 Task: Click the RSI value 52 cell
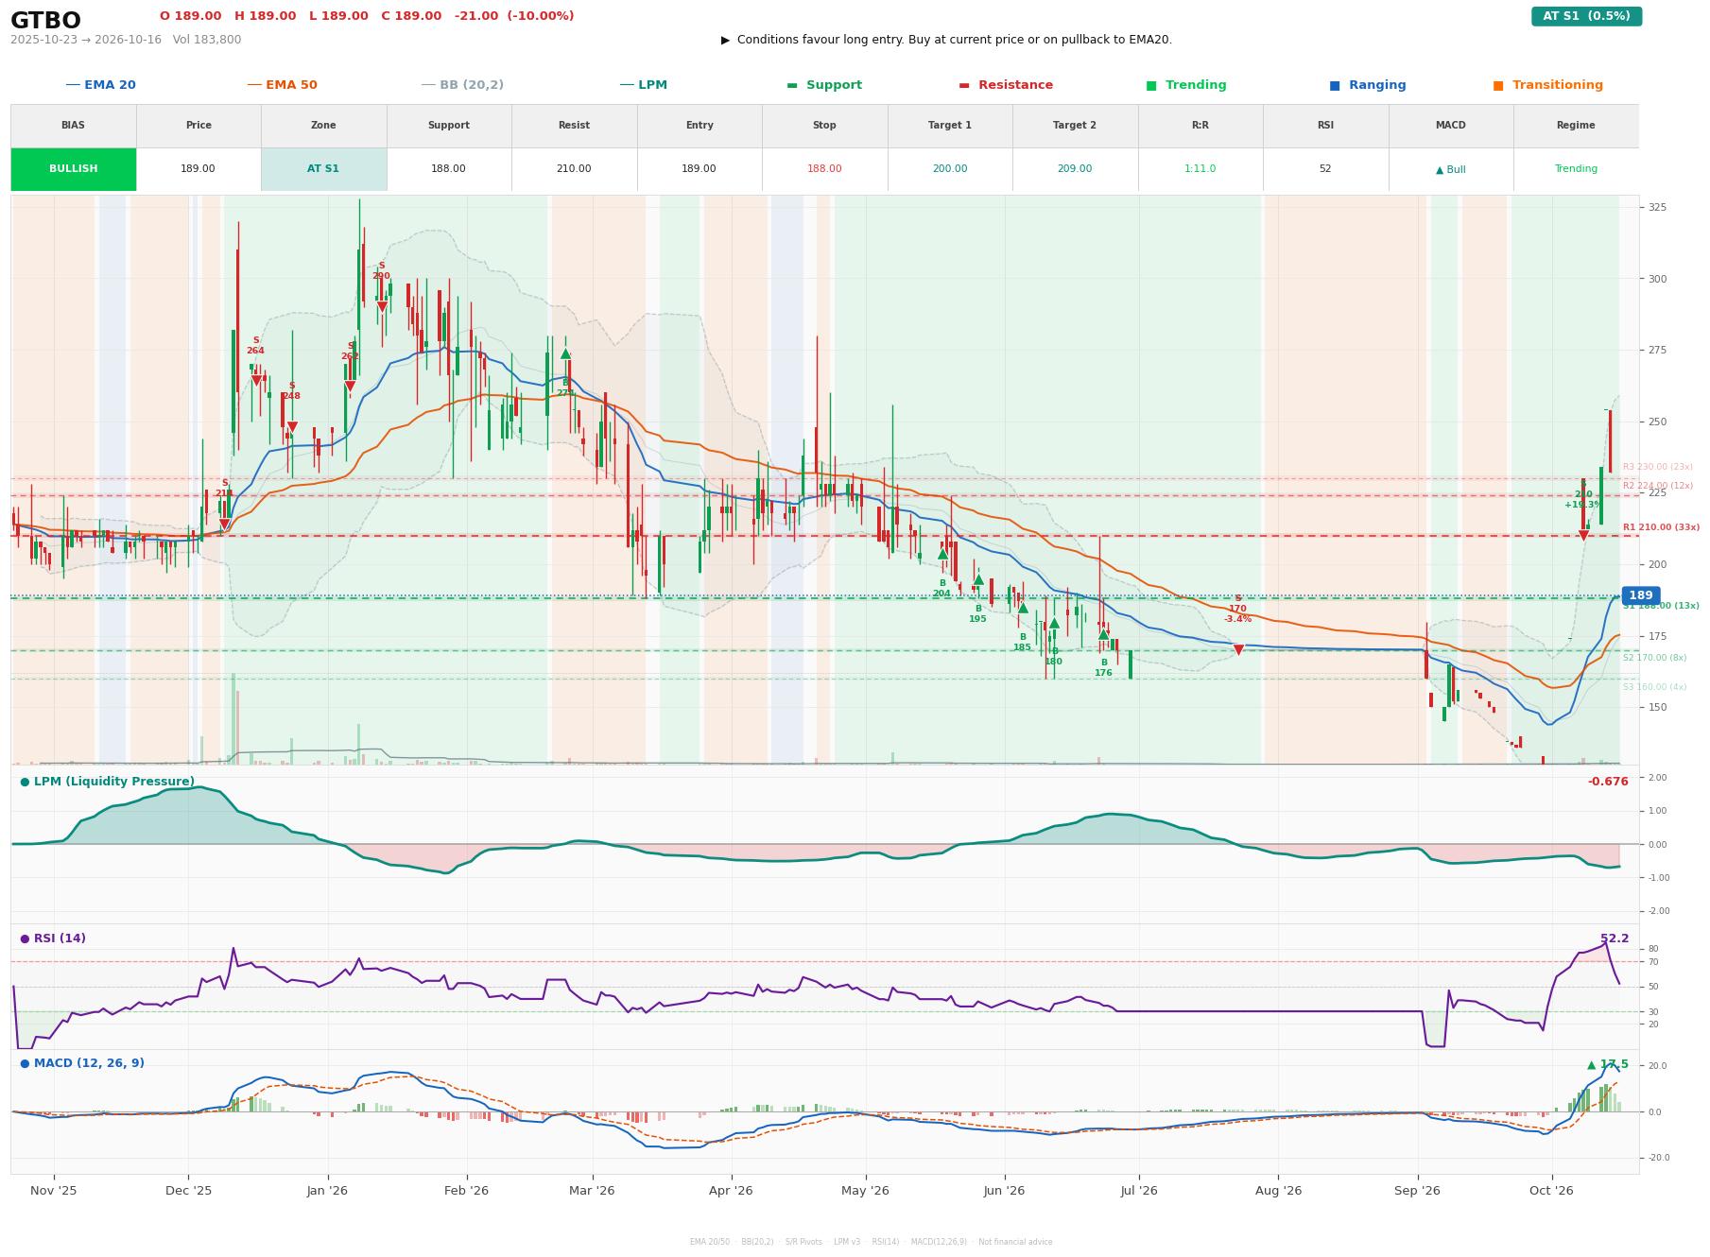coord(1325,169)
